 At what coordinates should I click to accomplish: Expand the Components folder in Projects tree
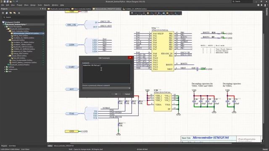(x=5, y=69)
